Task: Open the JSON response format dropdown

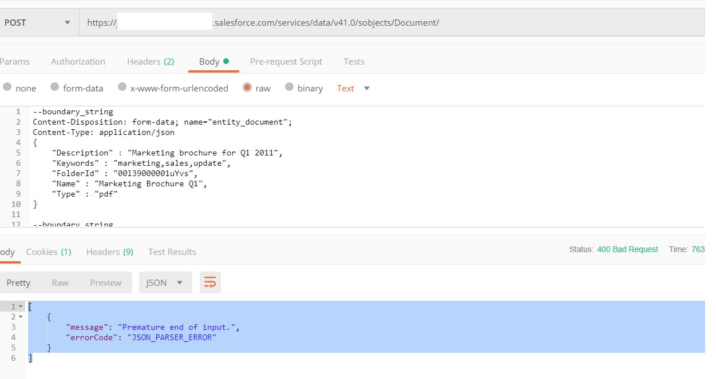Action: (x=165, y=282)
